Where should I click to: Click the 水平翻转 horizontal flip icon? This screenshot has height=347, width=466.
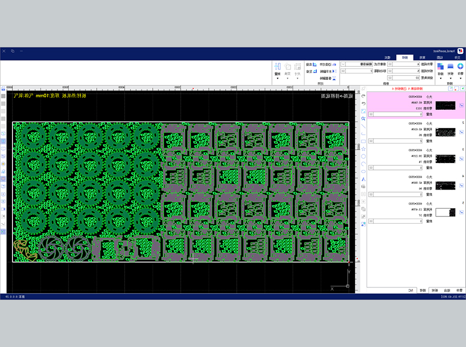coord(334,71)
